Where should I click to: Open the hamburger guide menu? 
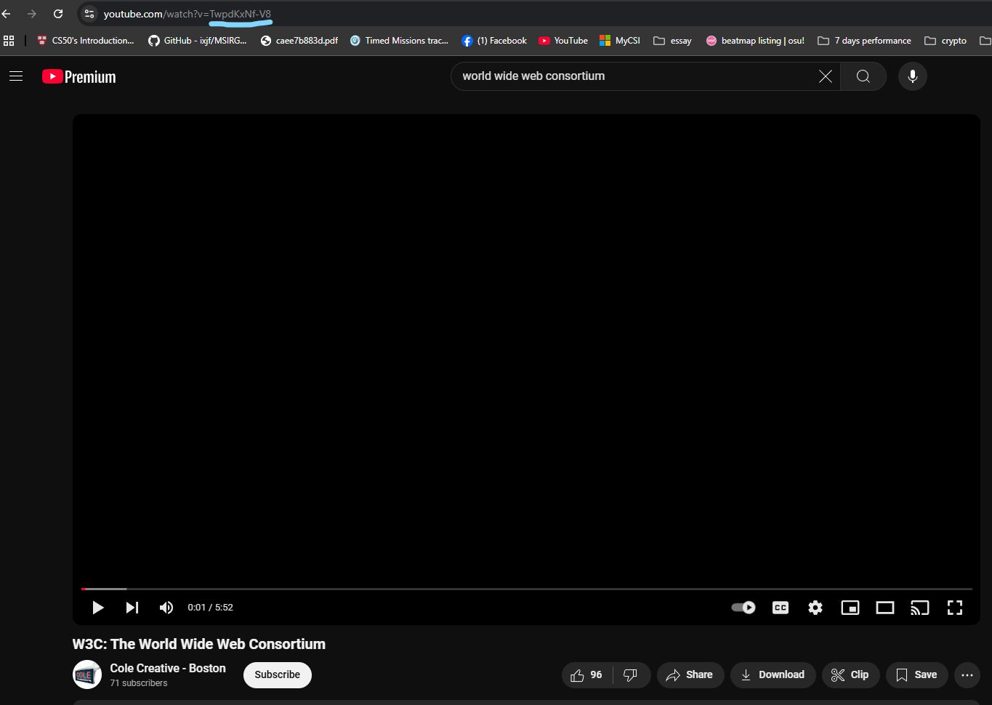pos(16,76)
